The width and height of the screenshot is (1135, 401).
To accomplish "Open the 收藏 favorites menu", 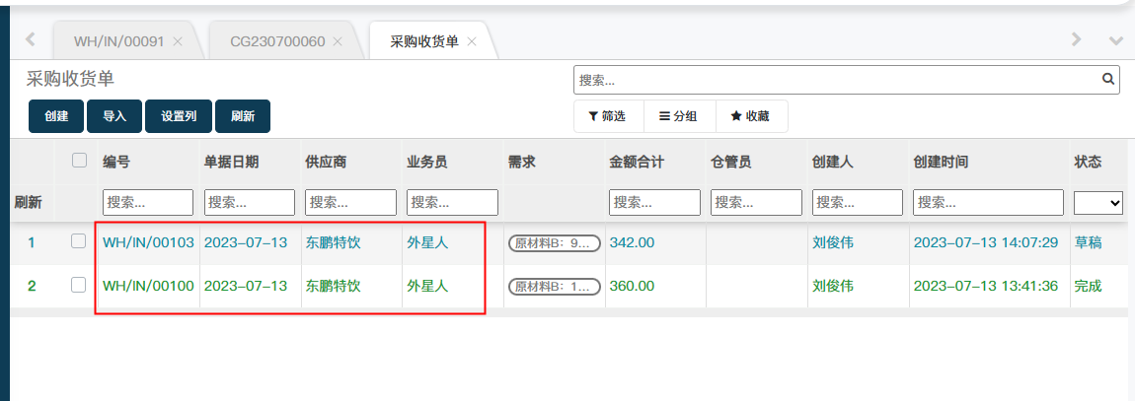I will coord(750,116).
